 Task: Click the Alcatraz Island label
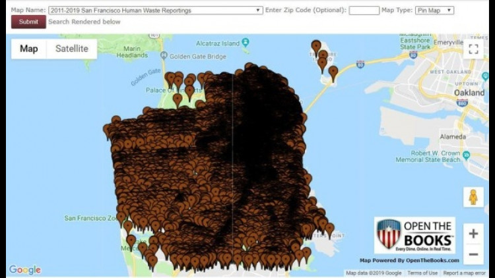[x=218, y=43]
